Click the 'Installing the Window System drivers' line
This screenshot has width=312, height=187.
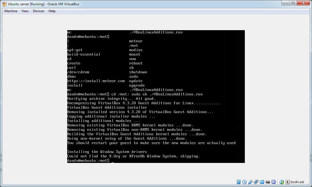pos(107,152)
